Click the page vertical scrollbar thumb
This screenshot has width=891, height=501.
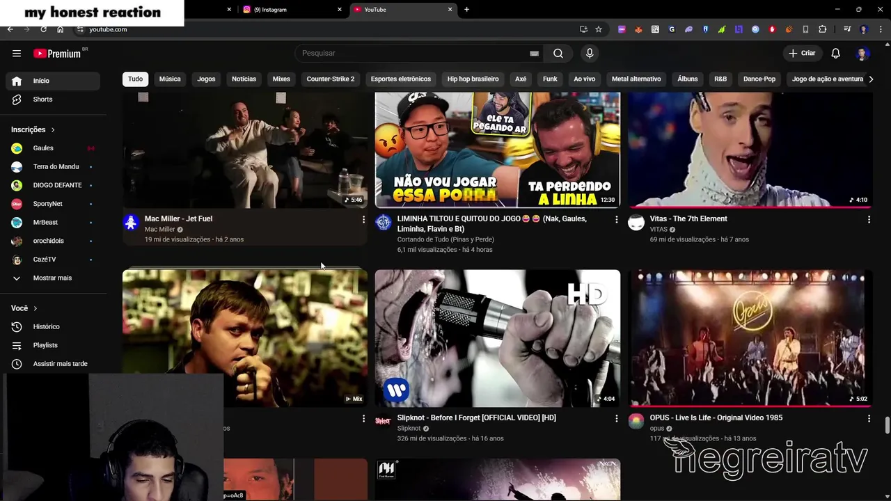coord(887,424)
